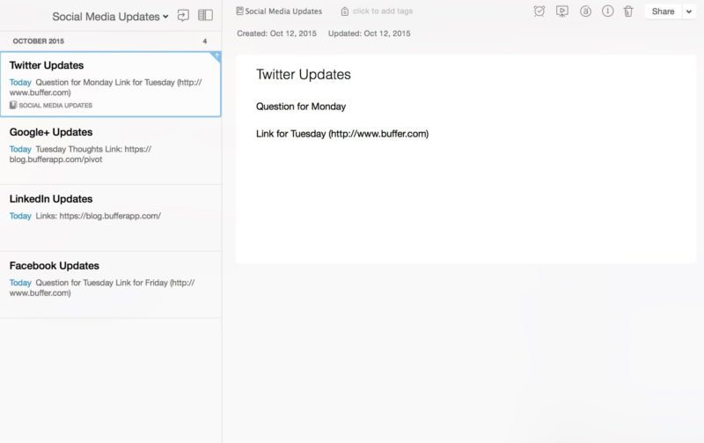Select the Google+ Updates note

tap(111, 151)
